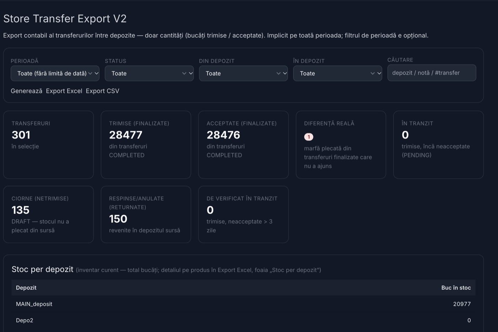Expand the În depozit dropdown
Viewport: 498px width, 332px height.
[x=338, y=74]
